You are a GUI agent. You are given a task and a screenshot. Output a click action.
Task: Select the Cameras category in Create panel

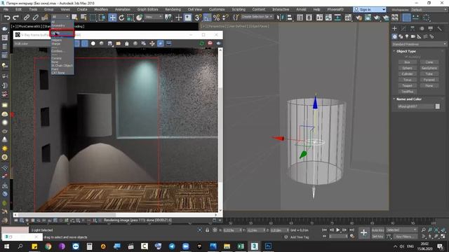413,36
